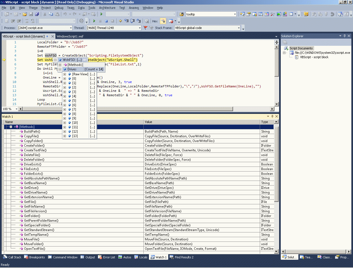Image resolution: width=353 pixels, height=268 pixels.
Task: Switch to the WindowsScript1.wsf tab
Action: (x=70, y=36)
